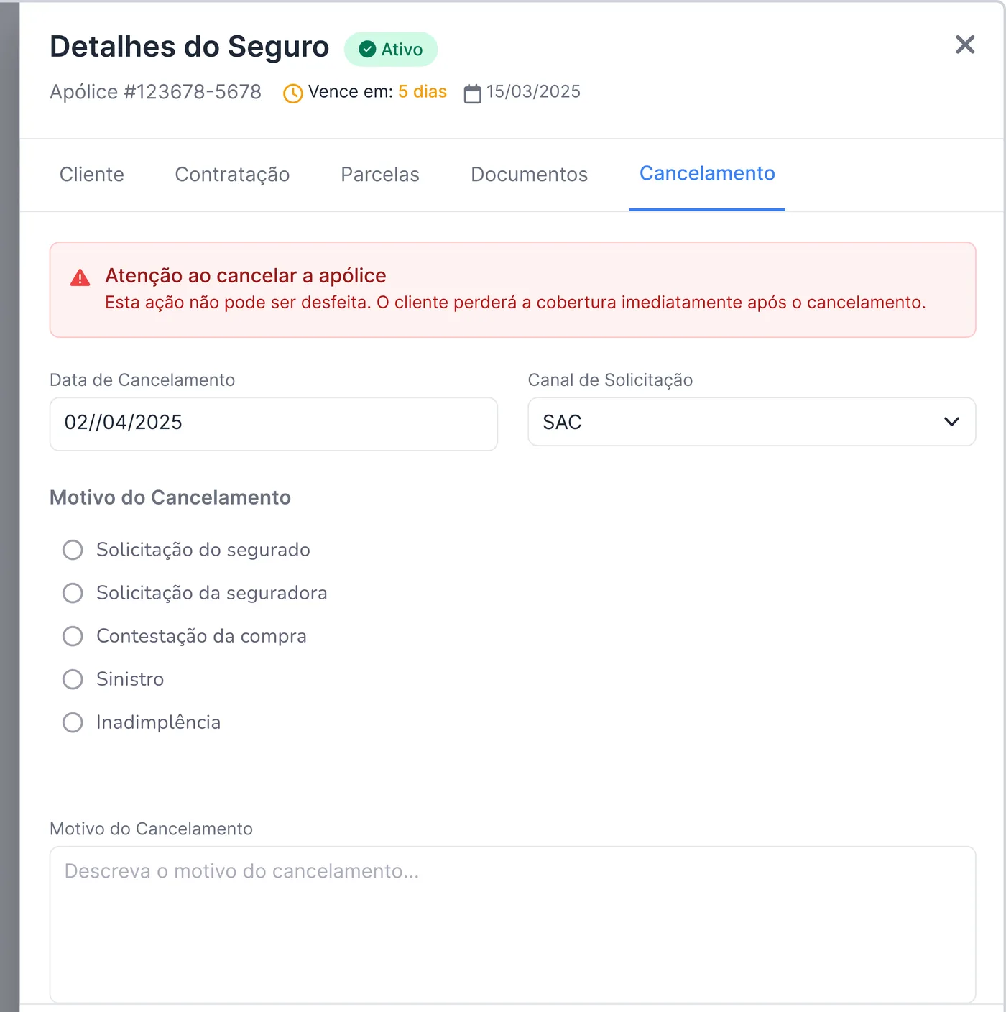Click the clock icon beside Vence em

pyautogui.click(x=293, y=93)
